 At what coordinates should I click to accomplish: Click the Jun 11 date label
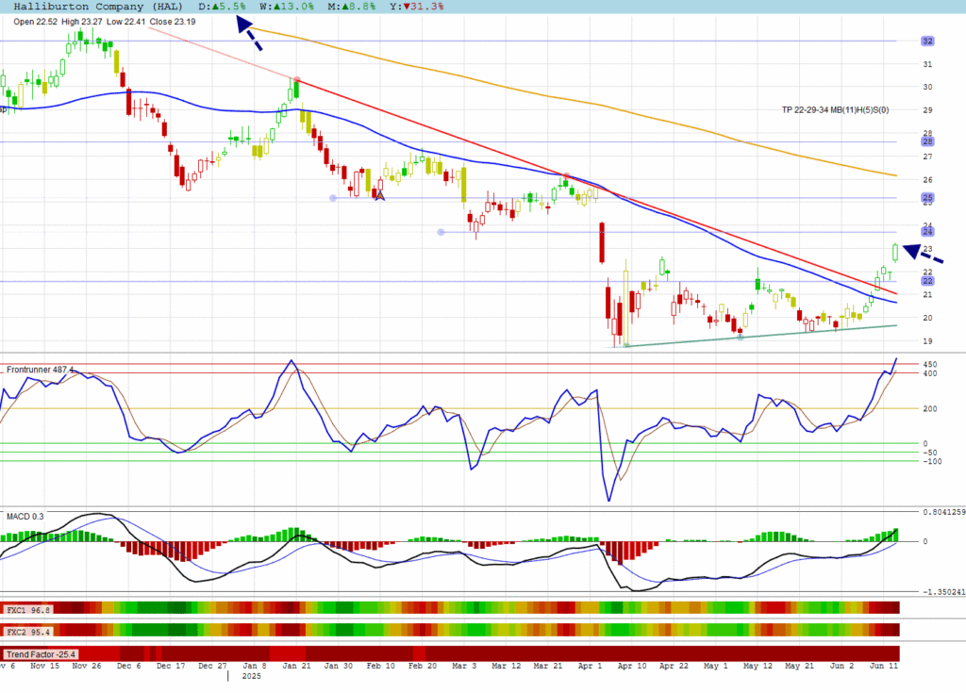click(x=884, y=666)
